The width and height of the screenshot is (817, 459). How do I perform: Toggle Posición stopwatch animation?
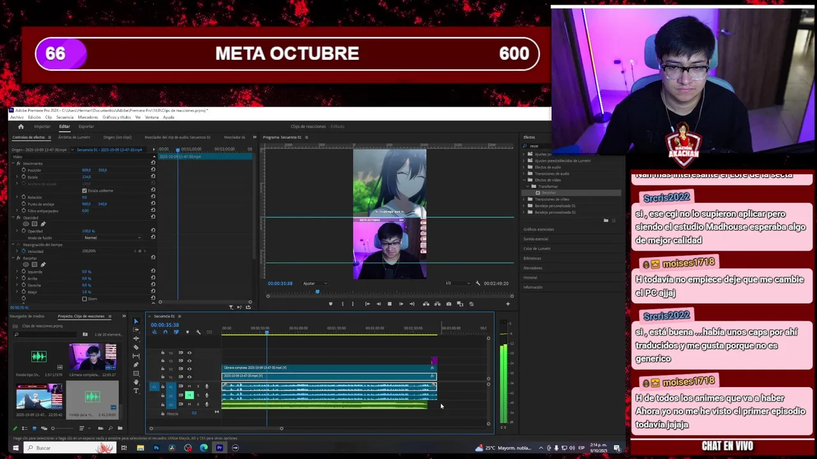coord(24,170)
